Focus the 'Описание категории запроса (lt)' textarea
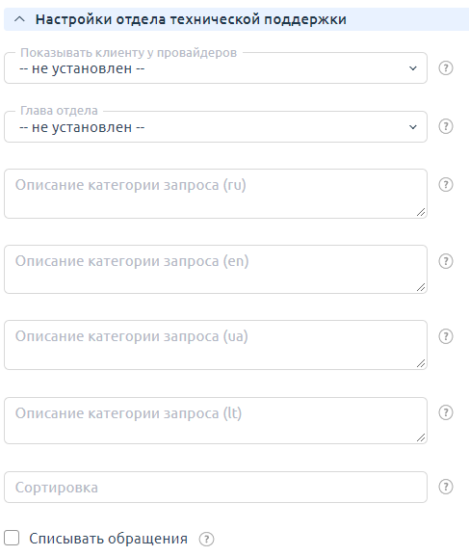Viewport: 469px width, 556px height. 216,420
